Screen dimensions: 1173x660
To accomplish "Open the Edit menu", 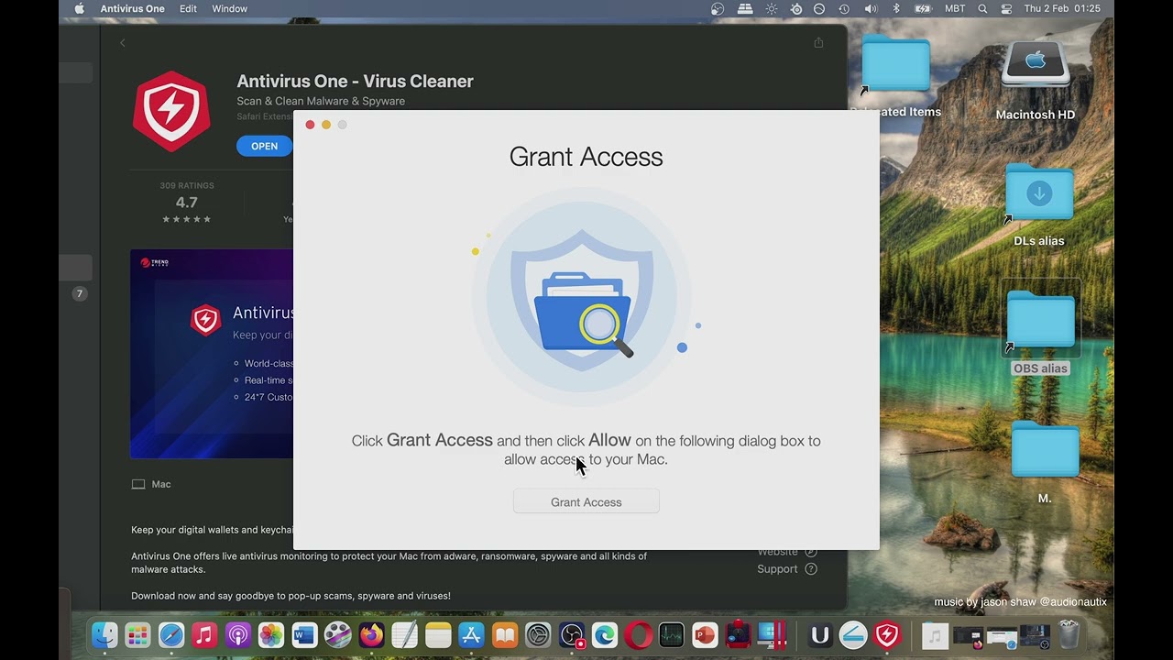I will (x=188, y=8).
